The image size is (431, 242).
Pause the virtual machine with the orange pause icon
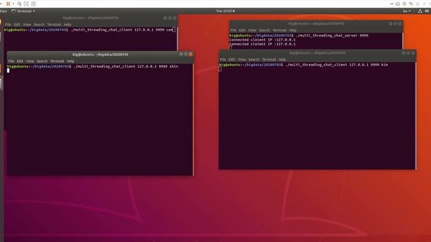click(8, 4)
